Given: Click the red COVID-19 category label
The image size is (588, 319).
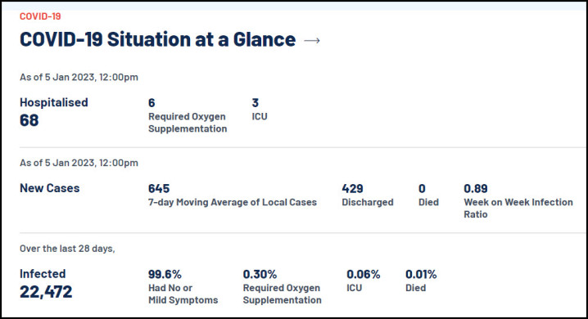Looking at the screenshot, I should click(40, 16).
